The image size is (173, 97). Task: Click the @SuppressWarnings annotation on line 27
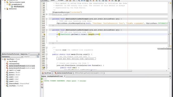click(x=67, y=12)
